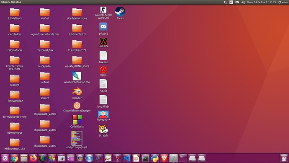
Task: Launch the Scratch cat icon
Action: [x=103, y=129]
